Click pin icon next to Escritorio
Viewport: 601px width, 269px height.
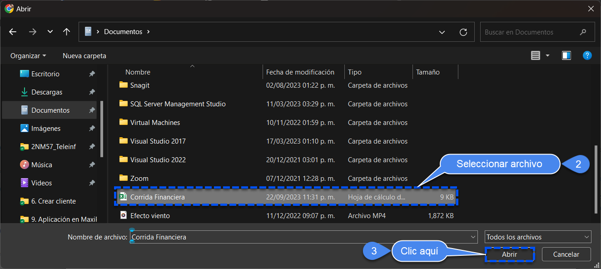[92, 74]
